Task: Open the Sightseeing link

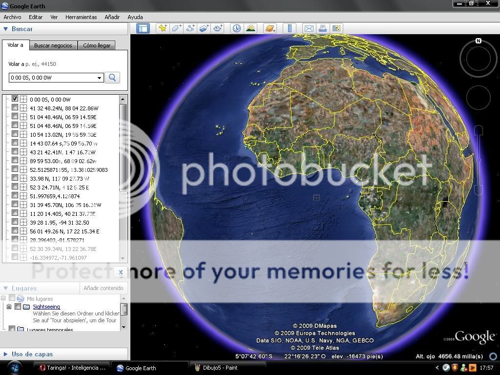Action: pyautogui.click(x=46, y=307)
